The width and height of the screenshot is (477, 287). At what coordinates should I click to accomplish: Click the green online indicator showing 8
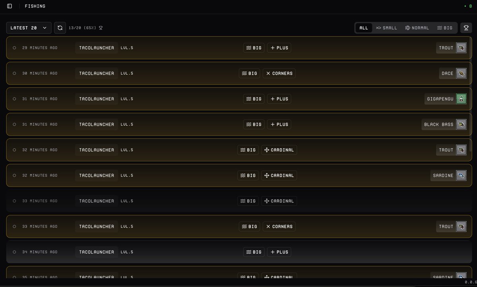[x=468, y=6]
